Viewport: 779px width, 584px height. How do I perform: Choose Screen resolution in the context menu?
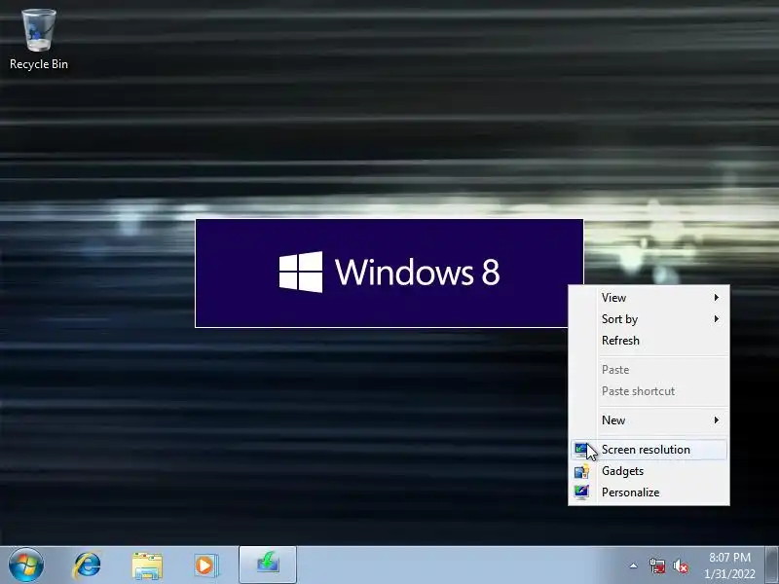pyautogui.click(x=649, y=450)
